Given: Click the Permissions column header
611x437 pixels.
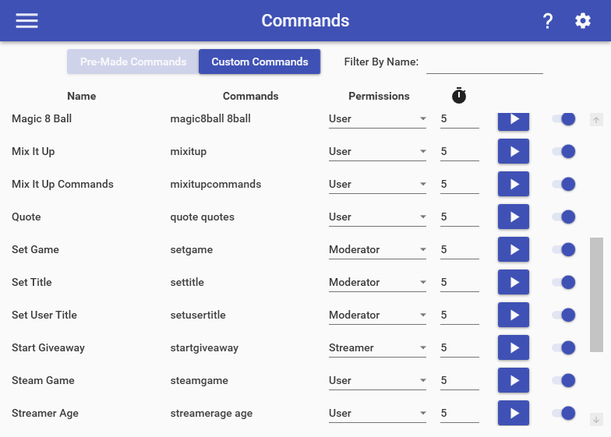Looking at the screenshot, I should (379, 96).
